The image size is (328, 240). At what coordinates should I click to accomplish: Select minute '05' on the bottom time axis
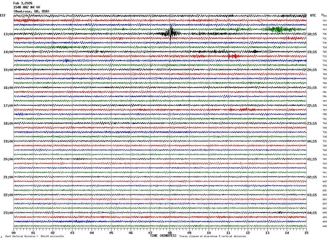(111, 233)
